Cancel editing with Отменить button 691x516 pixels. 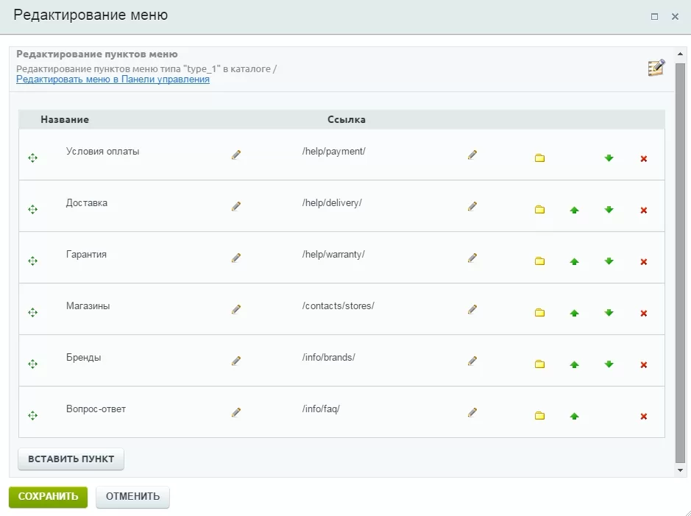(x=132, y=497)
